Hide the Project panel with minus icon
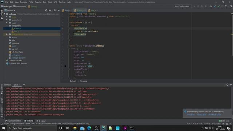The height and width of the screenshot is (131, 233). (59, 11)
